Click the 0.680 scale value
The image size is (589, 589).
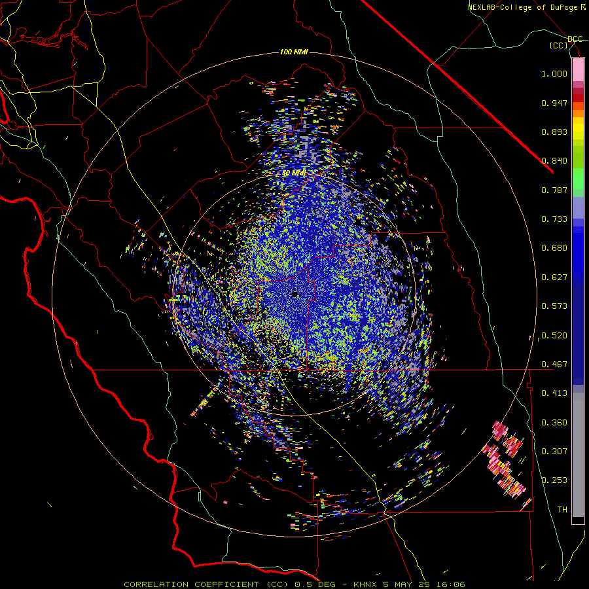tap(554, 248)
